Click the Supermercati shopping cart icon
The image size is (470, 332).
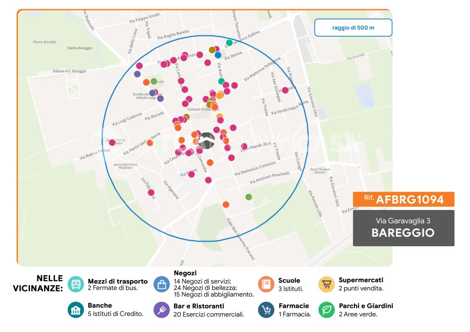(326, 284)
